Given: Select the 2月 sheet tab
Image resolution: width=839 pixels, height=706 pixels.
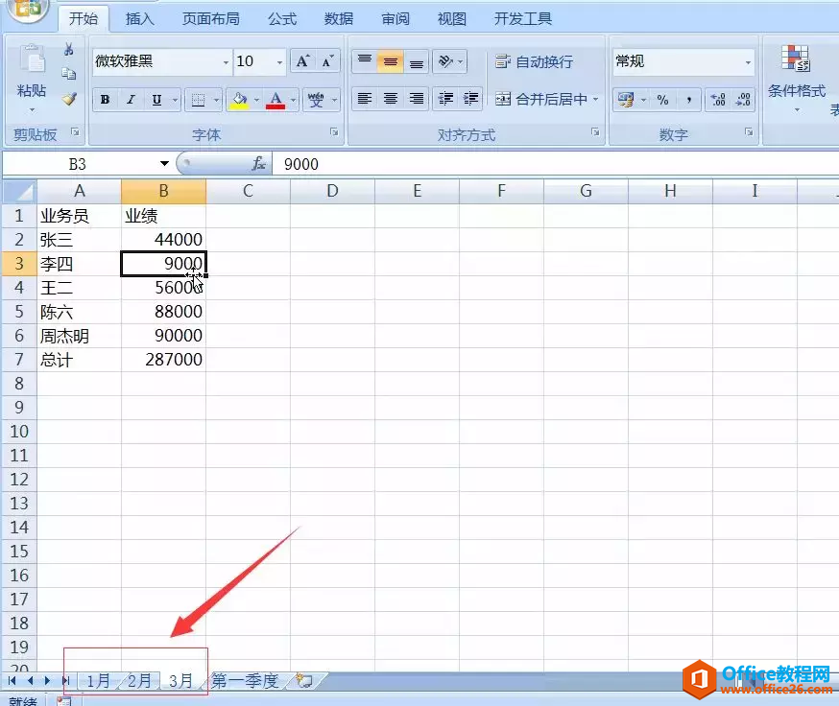Looking at the screenshot, I should (139, 681).
